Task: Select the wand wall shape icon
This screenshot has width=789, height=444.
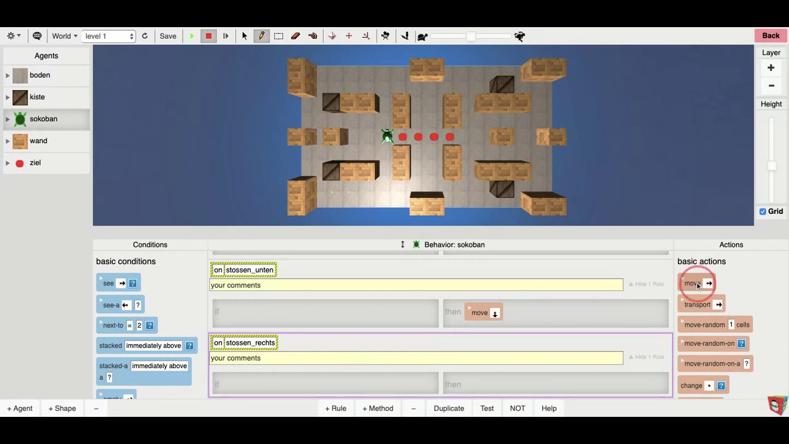Action: (20, 141)
